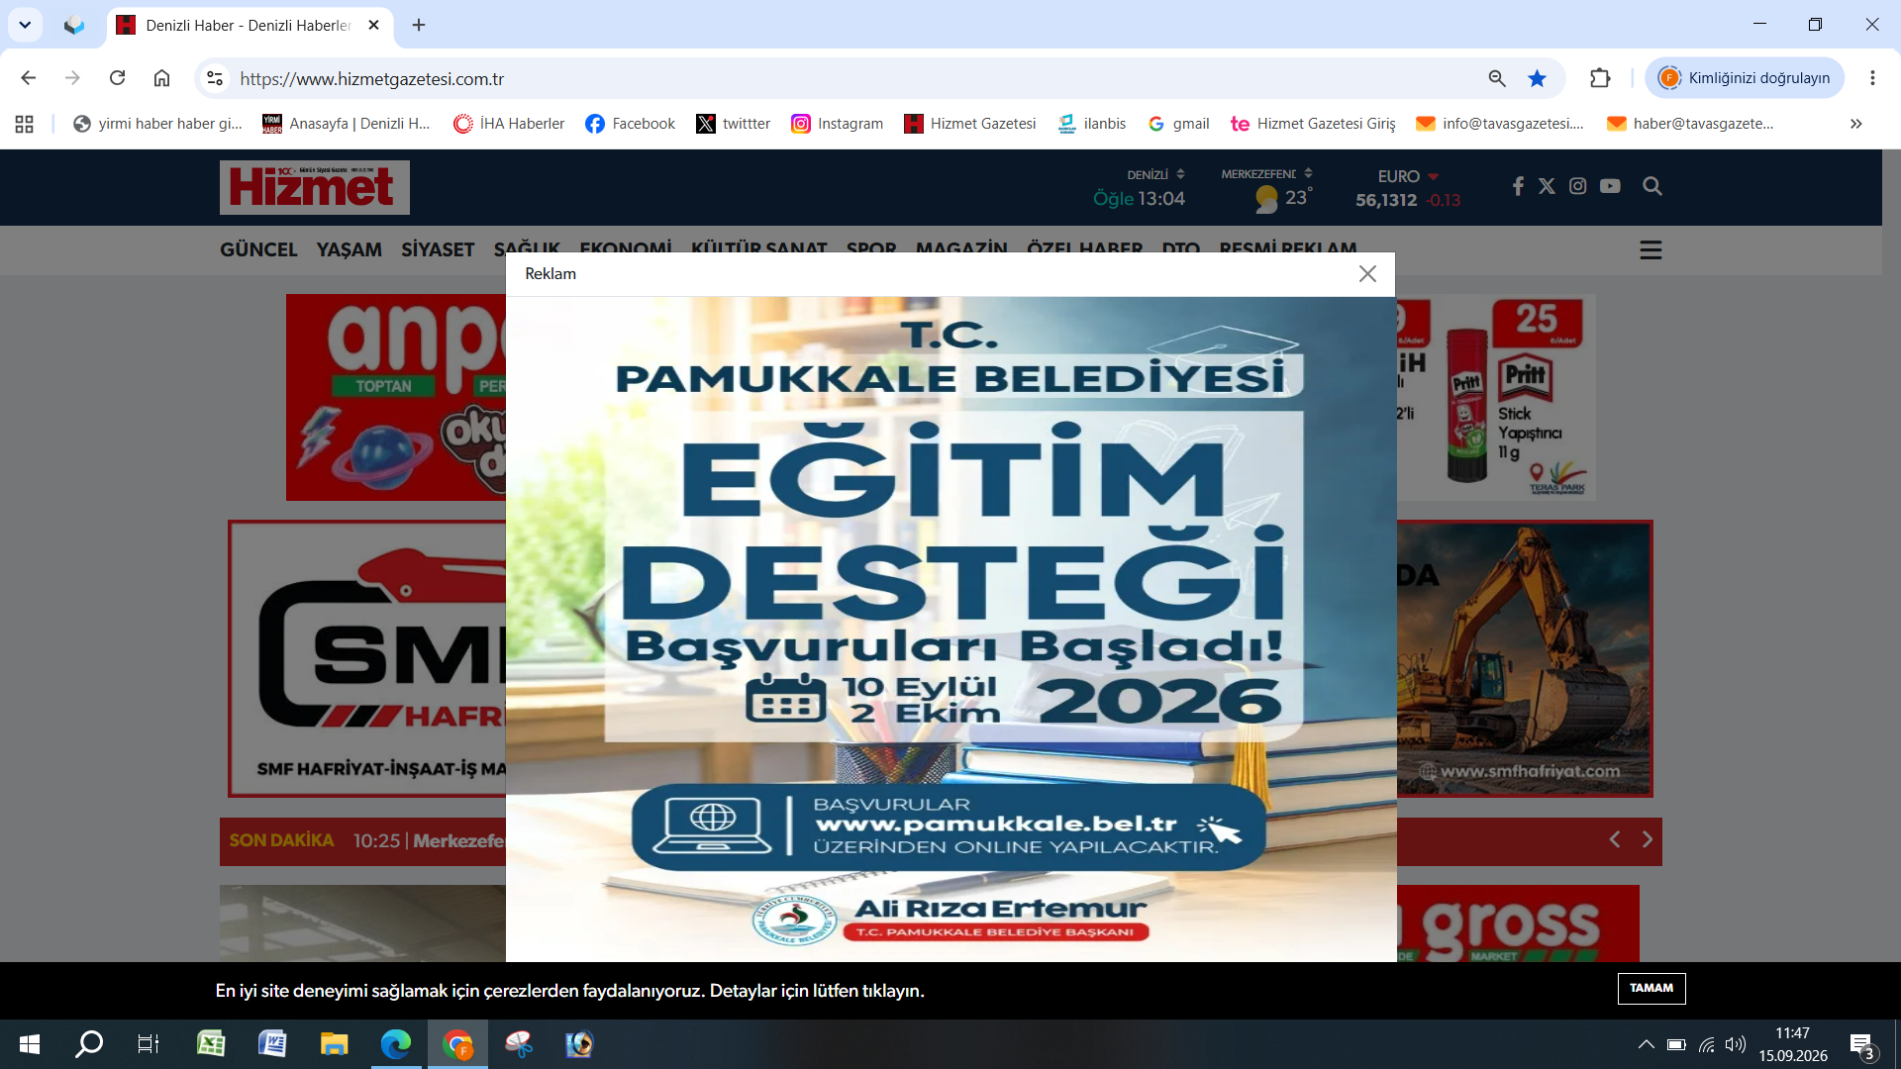This screenshot has height=1069, width=1901.
Task: Open the Facebook bookmark
Action: (631, 124)
